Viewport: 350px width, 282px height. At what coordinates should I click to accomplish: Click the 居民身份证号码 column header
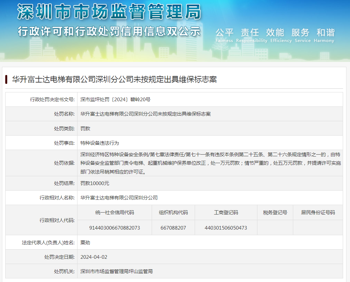point(318,213)
